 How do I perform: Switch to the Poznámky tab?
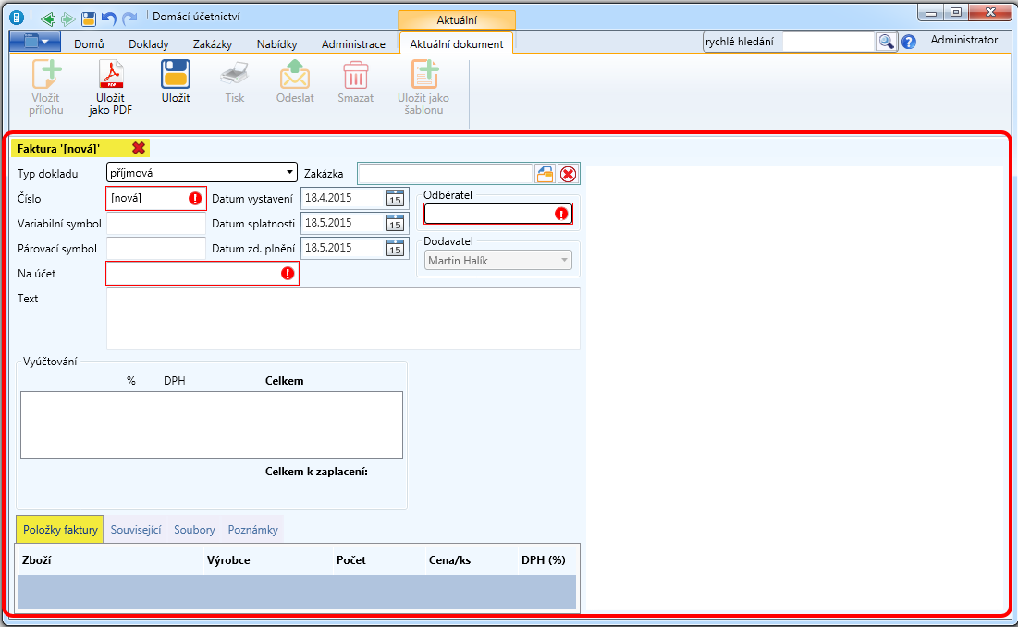[x=252, y=530]
